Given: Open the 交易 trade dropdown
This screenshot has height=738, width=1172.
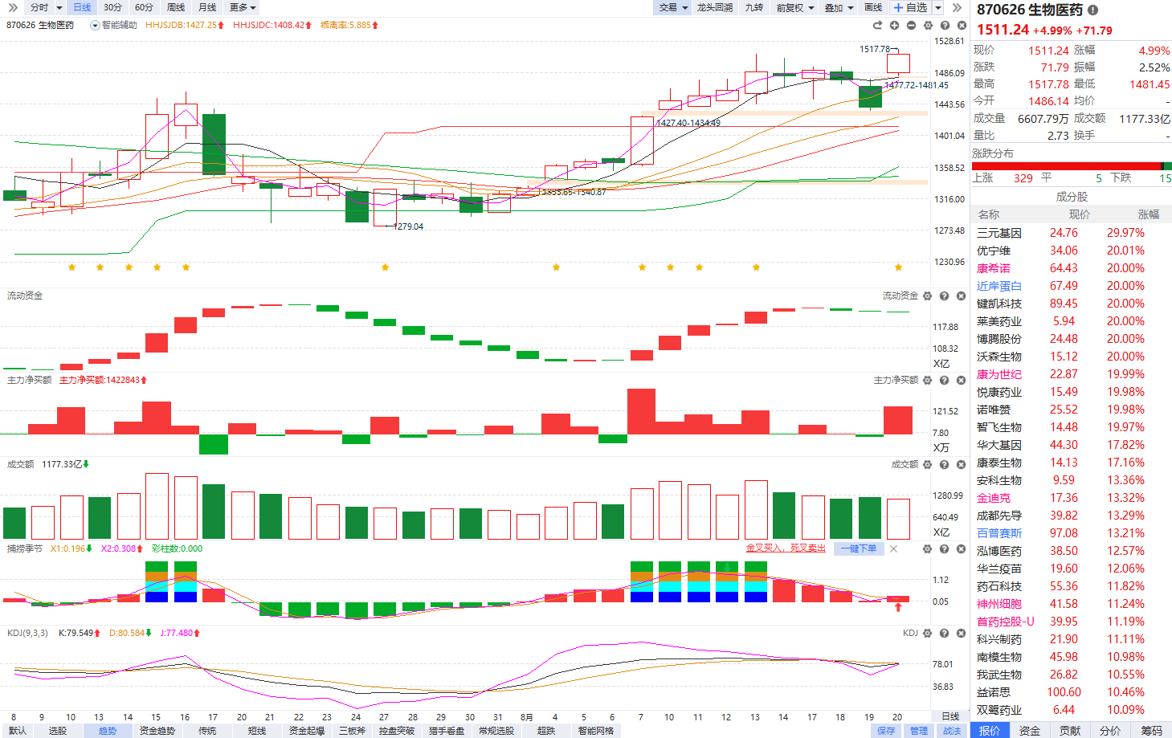Looking at the screenshot, I should 673,7.
